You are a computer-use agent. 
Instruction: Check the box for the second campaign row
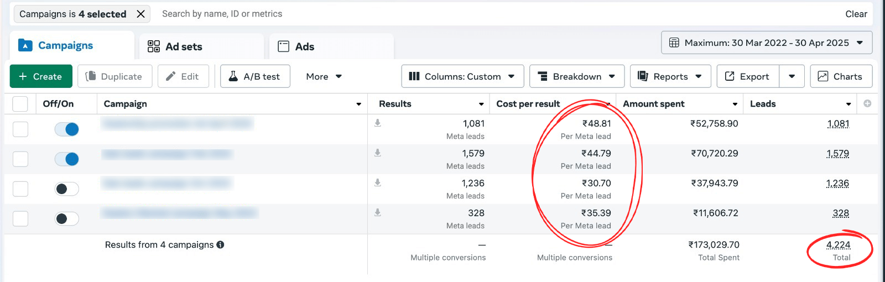pyautogui.click(x=20, y=159)
